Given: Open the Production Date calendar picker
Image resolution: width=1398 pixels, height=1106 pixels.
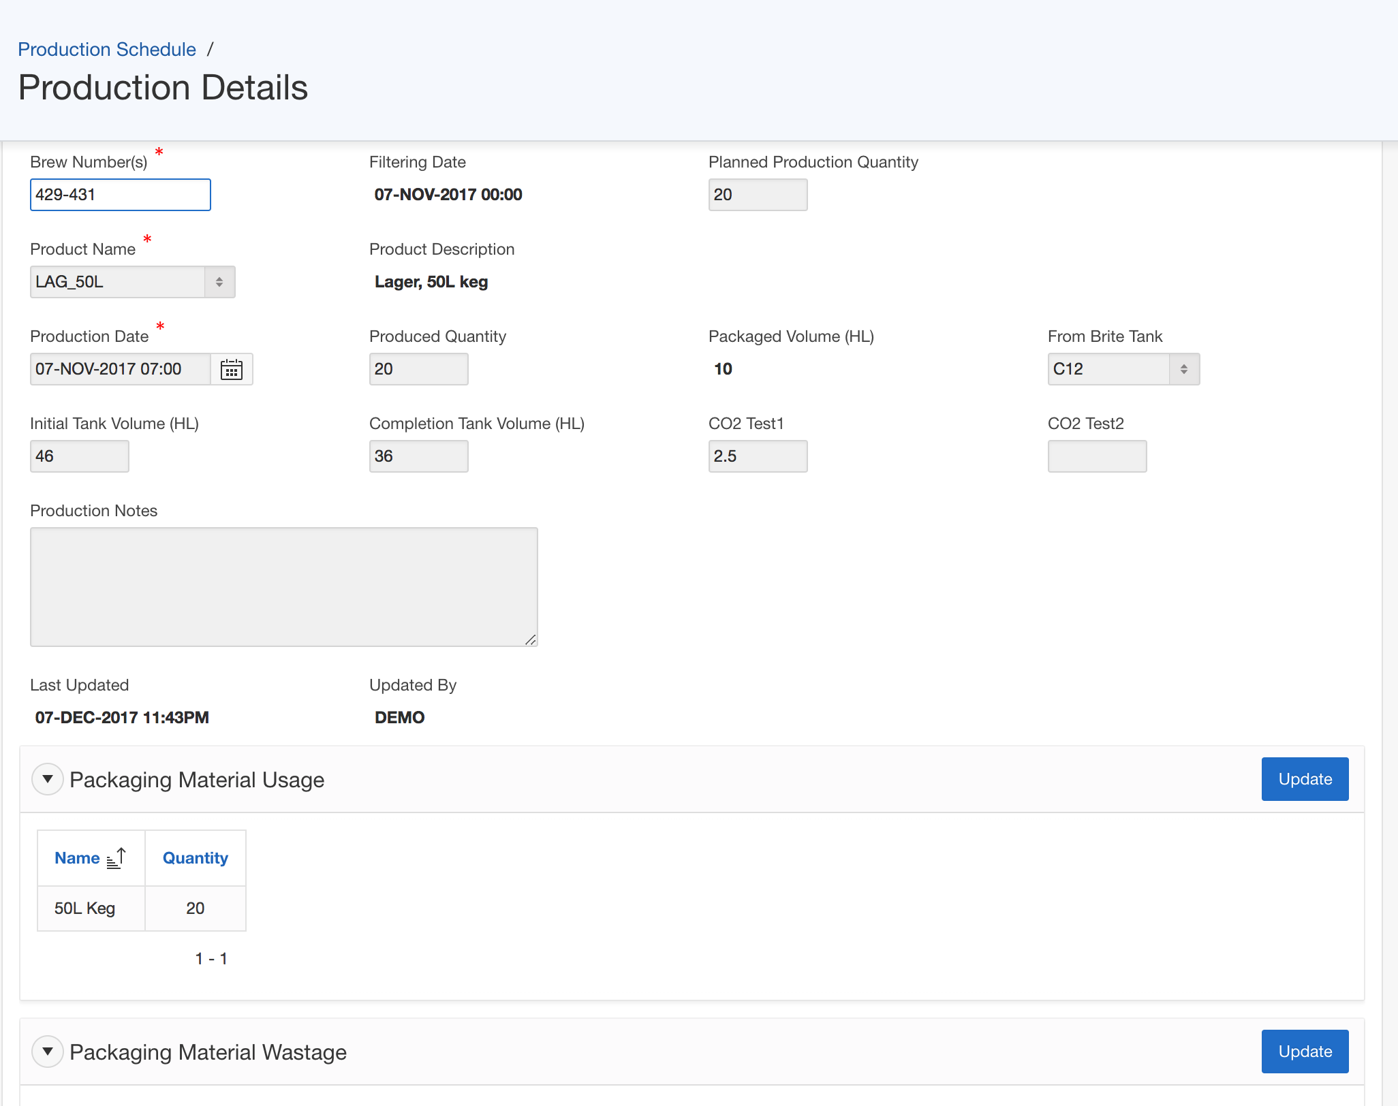Looking at the screenshot, I should (232, 369).
